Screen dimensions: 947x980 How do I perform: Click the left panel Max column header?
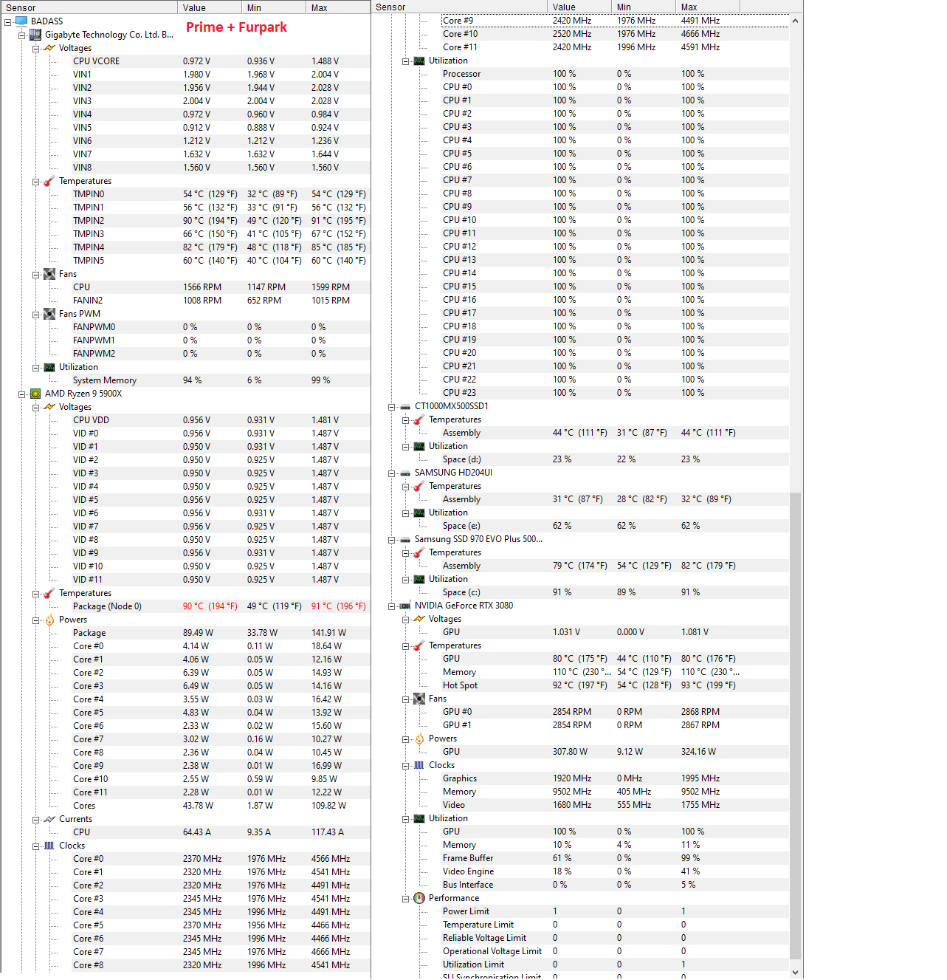(x=338, y=7)
